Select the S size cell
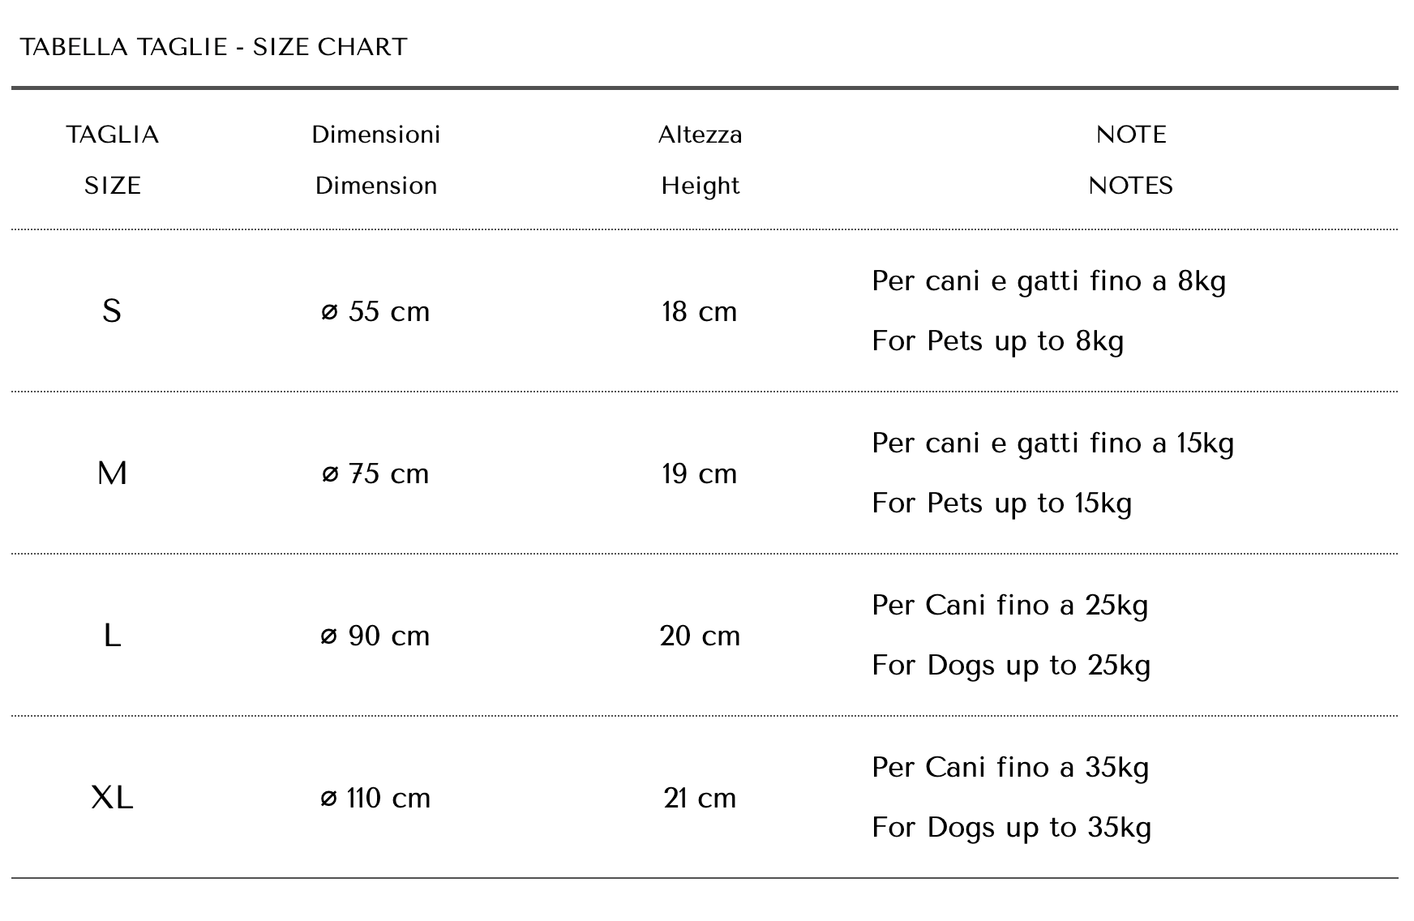 click(112, 311)
